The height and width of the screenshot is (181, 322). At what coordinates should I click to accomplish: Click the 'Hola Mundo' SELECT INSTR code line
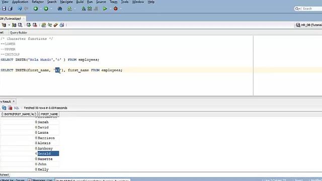[50, 60]
